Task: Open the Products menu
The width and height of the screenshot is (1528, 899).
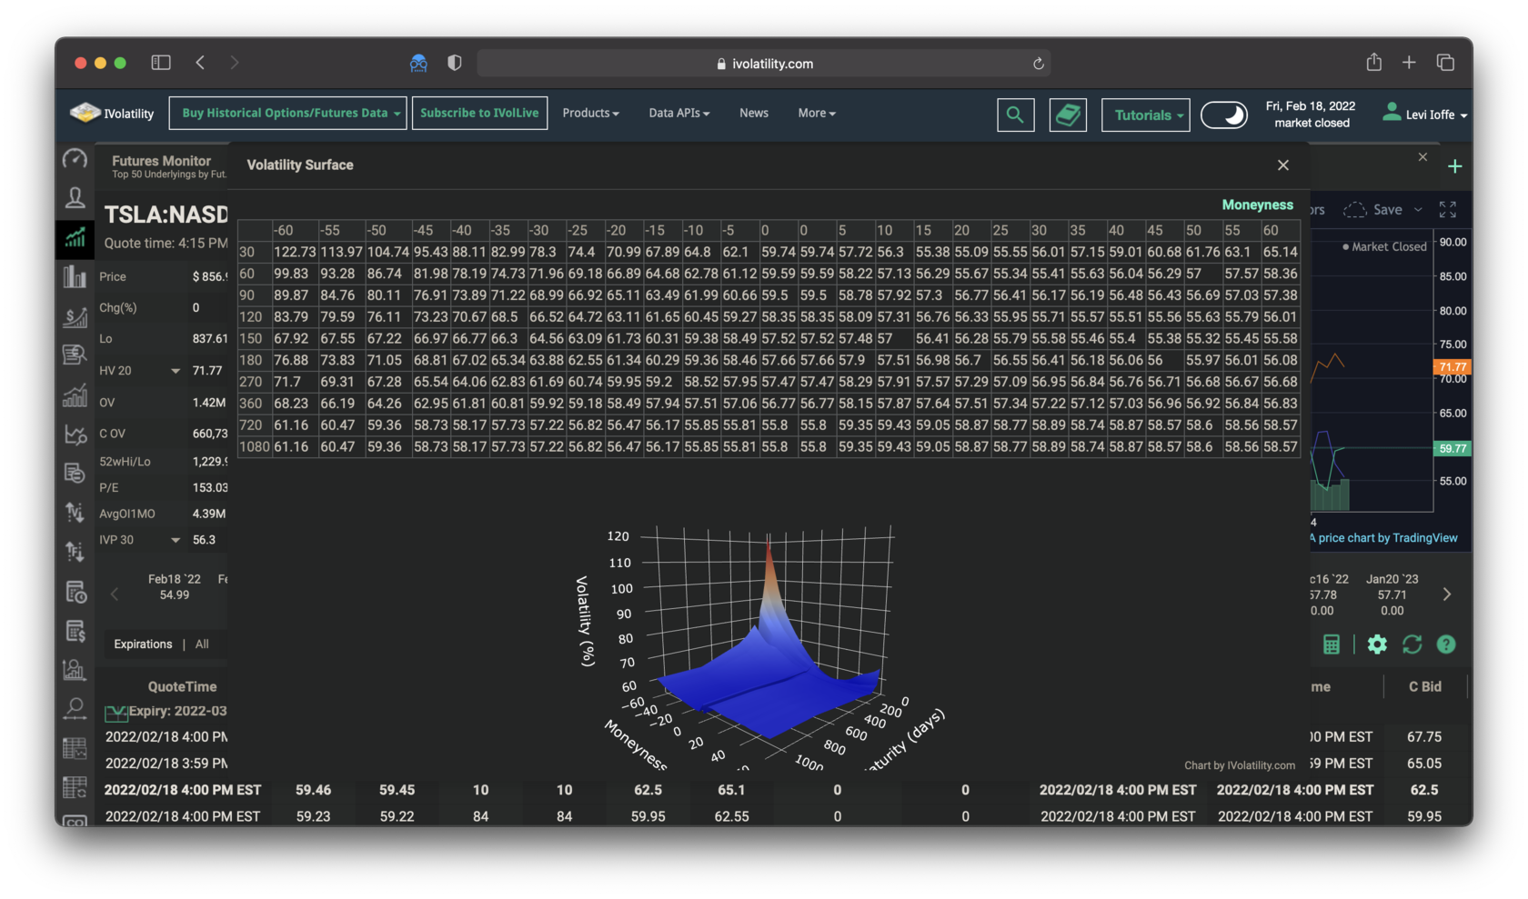Action: [x=590, y=114]
